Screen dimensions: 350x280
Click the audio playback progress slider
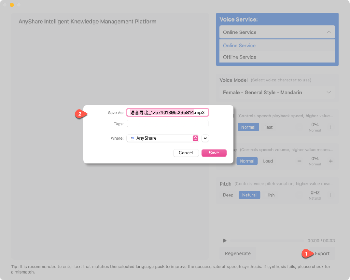click(267, 241)
